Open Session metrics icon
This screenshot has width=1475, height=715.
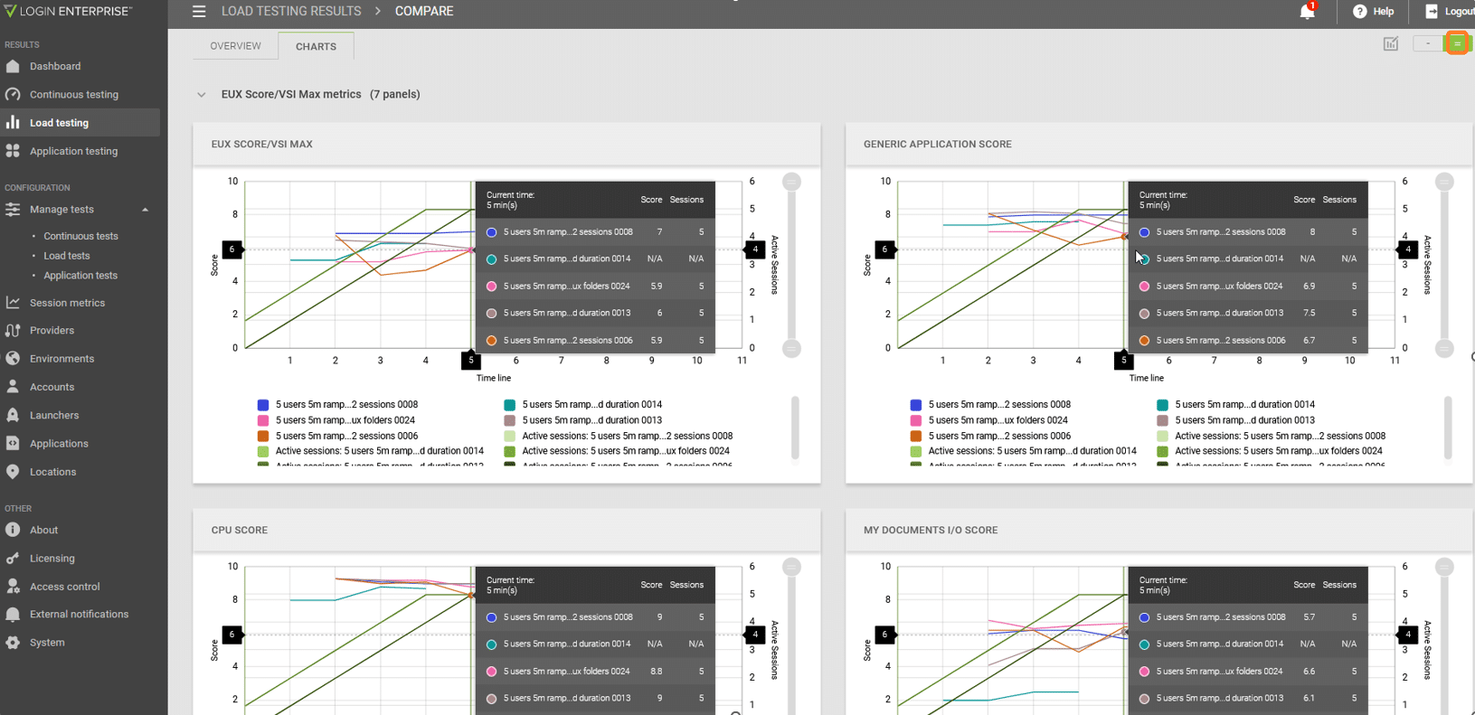13,303
